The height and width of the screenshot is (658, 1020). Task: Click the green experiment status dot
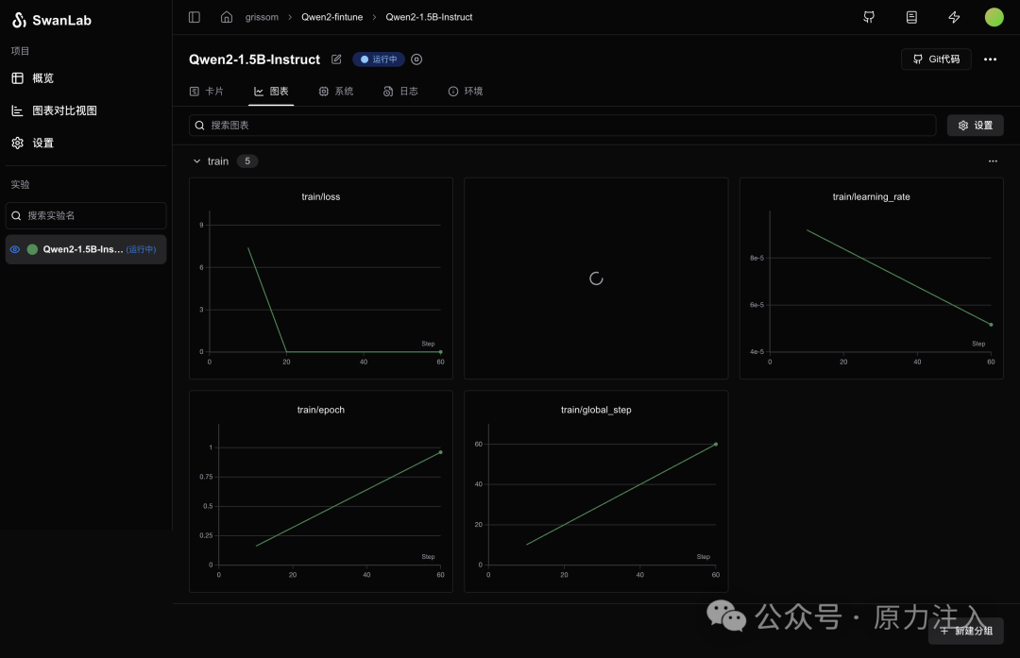(x=32, y=249)
